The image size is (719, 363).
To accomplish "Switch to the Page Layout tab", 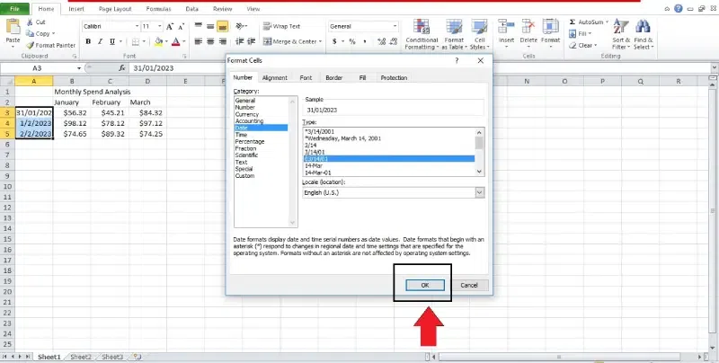I will tap(115, 9).
